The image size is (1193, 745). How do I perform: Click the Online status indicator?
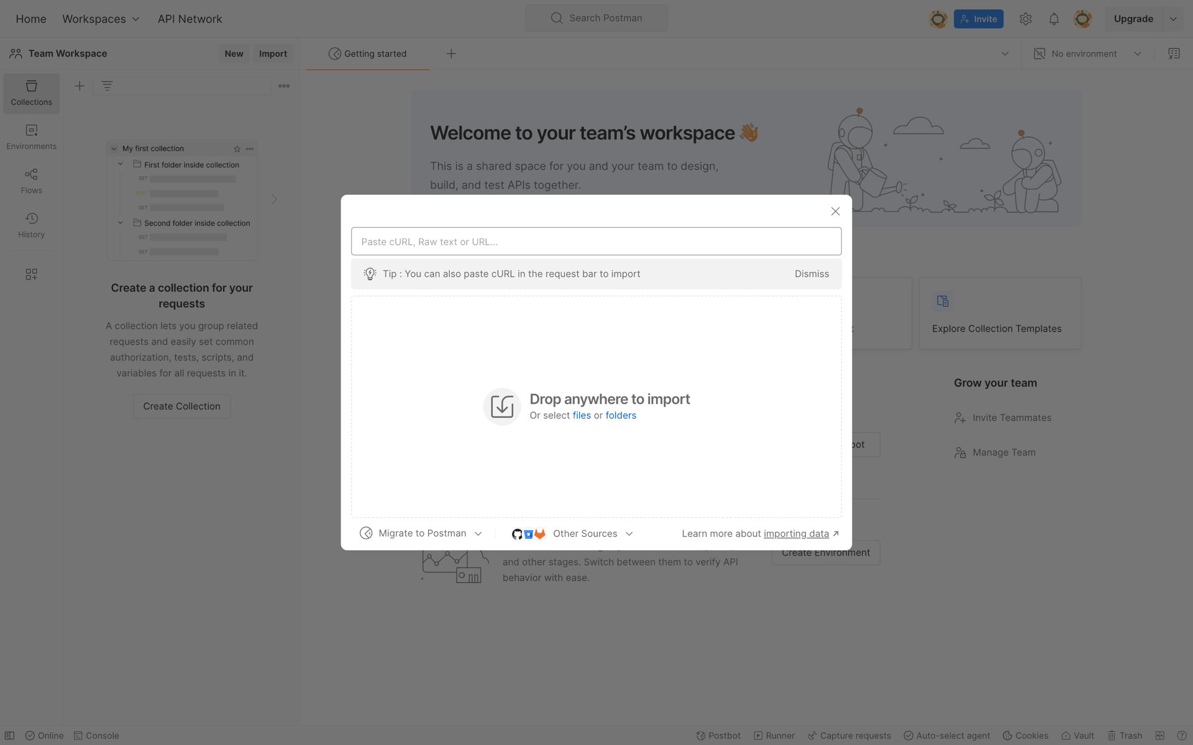click(x=44, y=736)
